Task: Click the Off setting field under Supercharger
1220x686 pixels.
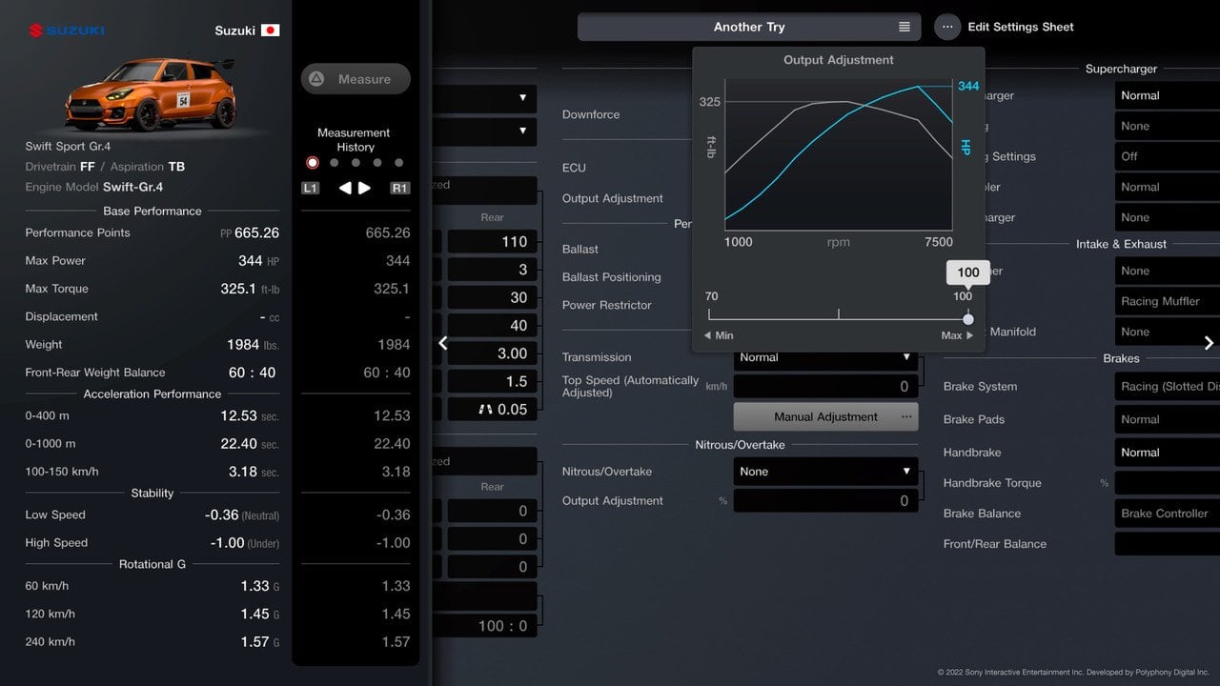Action: click(1168, 156)
